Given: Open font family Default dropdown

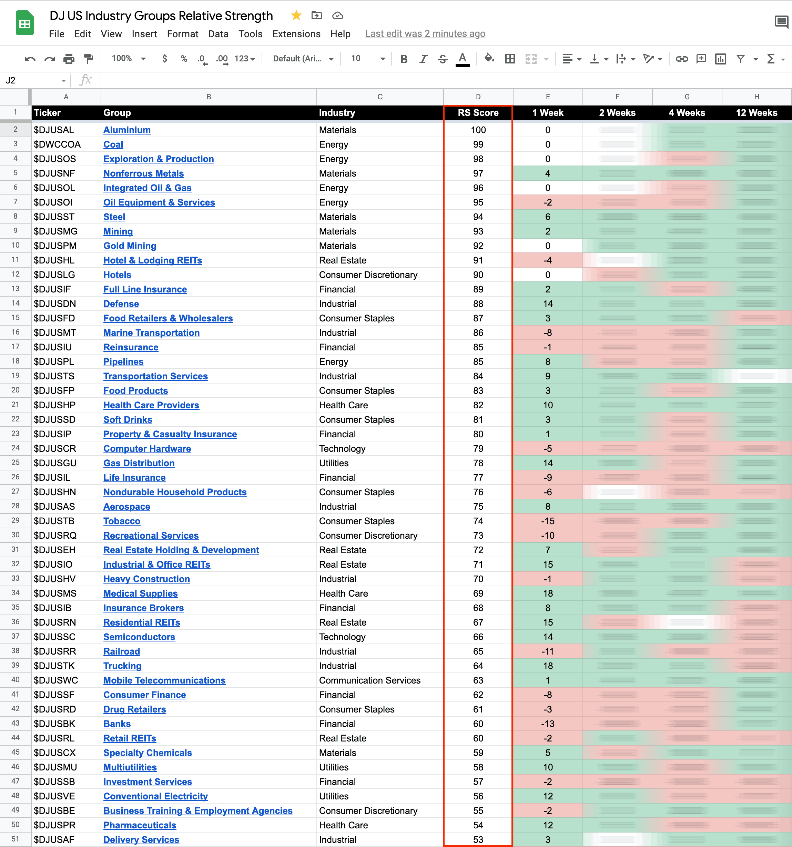Looking at the screenshot, I should pos(303,58).
